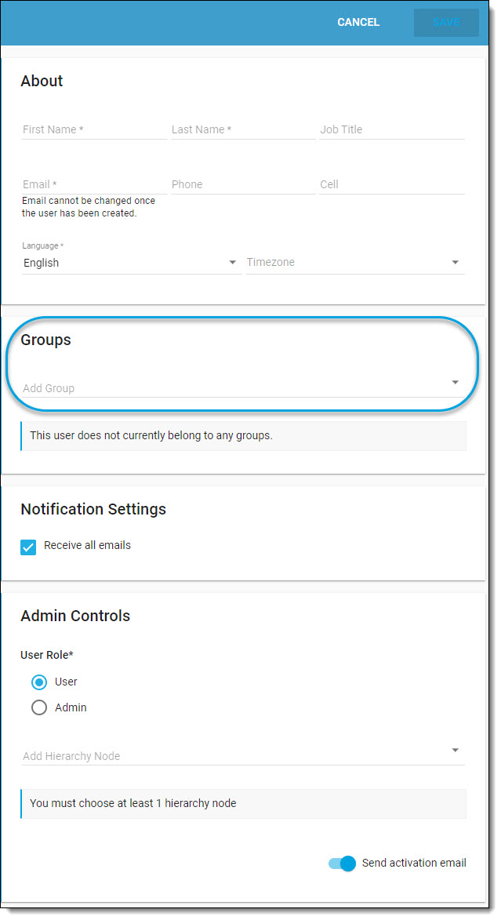Open the Add Group combo box
This screenshot has height=920, width=501.
point(243,387)
